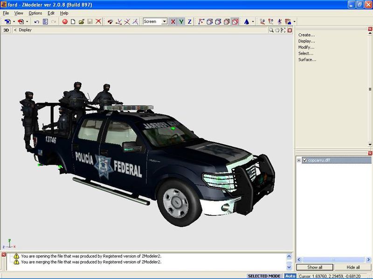Toggle SELECTED MODE in the status bar
The width and height of the screenshot is (373, 279).
coord(264,276)
